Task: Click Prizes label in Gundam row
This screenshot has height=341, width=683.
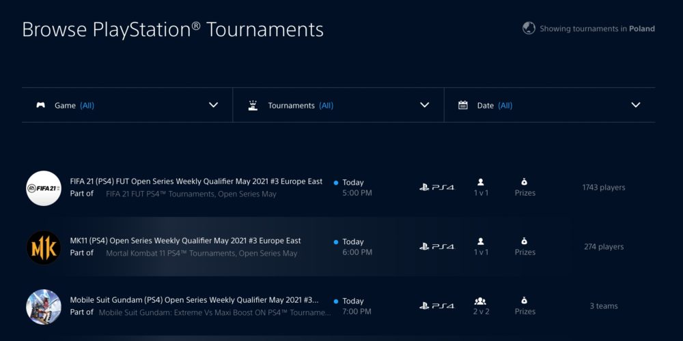Action: (525, 312)
